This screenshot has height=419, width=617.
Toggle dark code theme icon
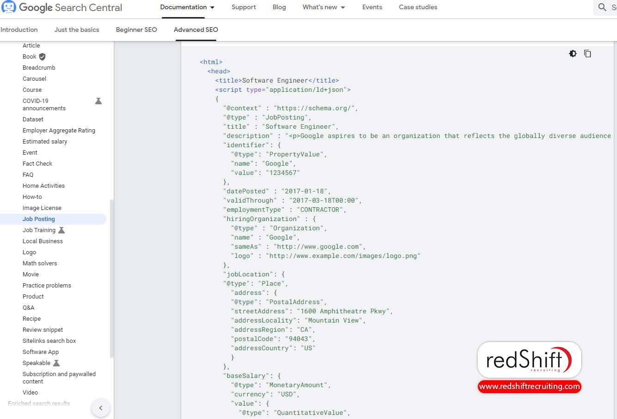(573, 54)
